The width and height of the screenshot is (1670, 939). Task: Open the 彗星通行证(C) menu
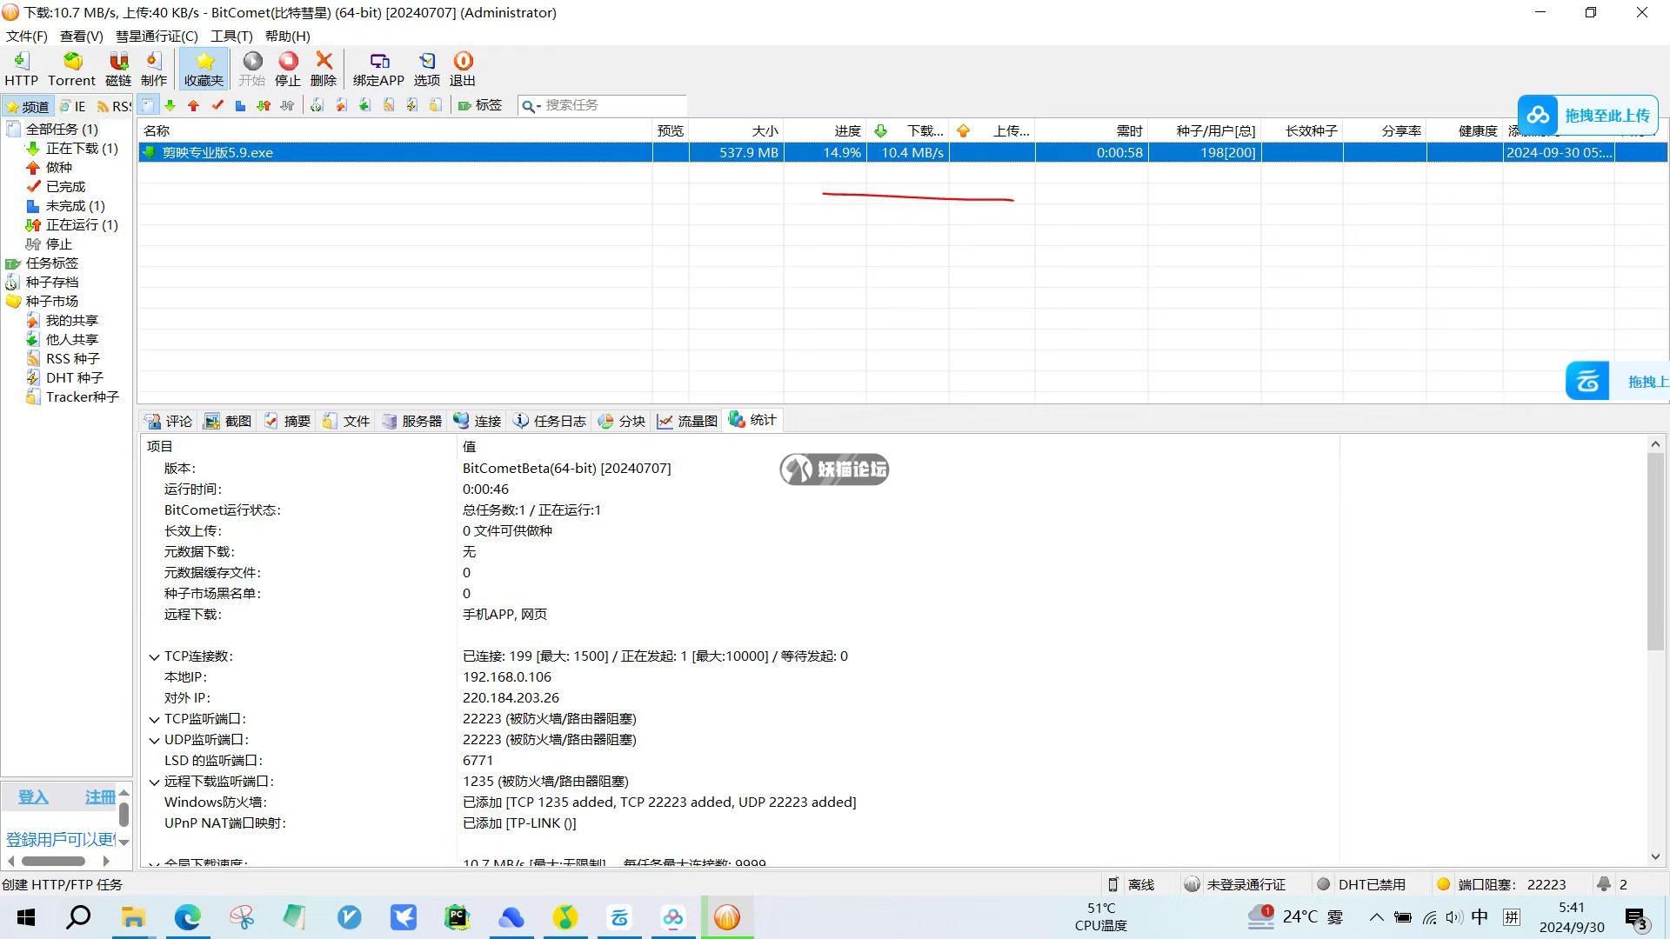pyautogui.click(x=157, y=36)
